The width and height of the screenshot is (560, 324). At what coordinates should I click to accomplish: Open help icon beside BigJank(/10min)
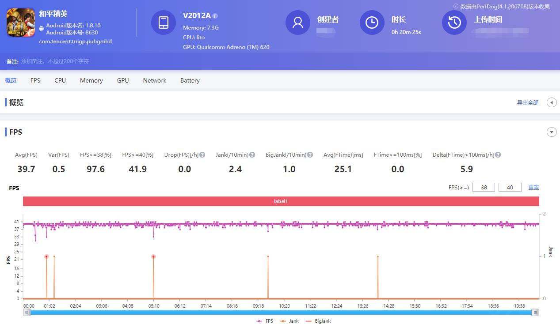pyautogui.click(x=310, y=155)
